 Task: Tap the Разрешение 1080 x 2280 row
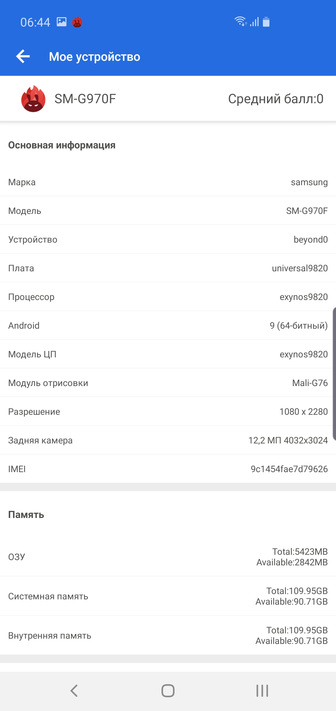[168, 412]
